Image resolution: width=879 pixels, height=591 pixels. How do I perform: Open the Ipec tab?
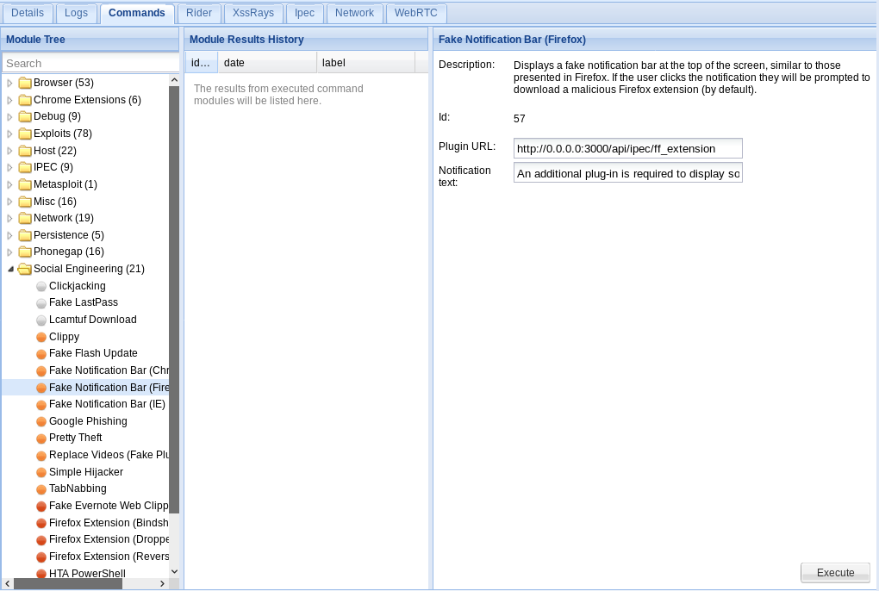tap(304, 13)
